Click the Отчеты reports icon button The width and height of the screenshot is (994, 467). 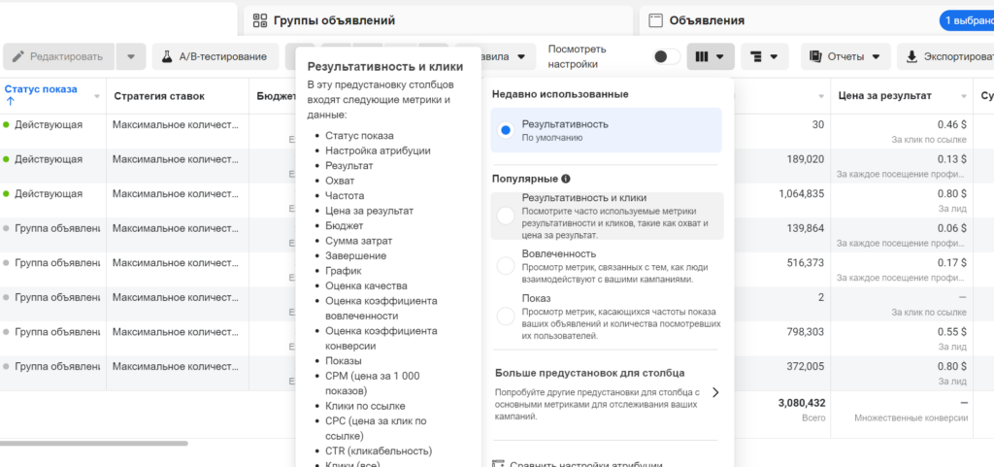pyautogui.click(x=845, y=56)
